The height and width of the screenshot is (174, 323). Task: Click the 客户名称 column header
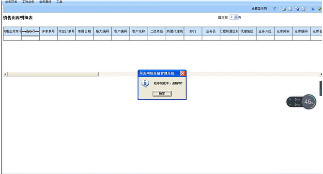click(138, 31)
